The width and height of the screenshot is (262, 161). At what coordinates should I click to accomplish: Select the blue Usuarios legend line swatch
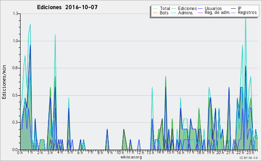point(200,9)
